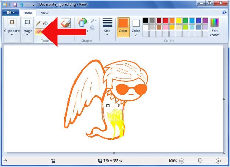The height and width of the screenshot is (167, 230).
Task: Select the Eraser tool
Action: (38, 31)
